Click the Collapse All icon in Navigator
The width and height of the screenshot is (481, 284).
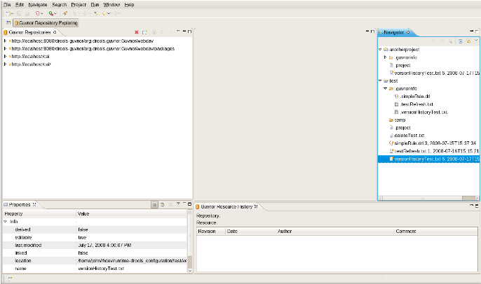460,41
